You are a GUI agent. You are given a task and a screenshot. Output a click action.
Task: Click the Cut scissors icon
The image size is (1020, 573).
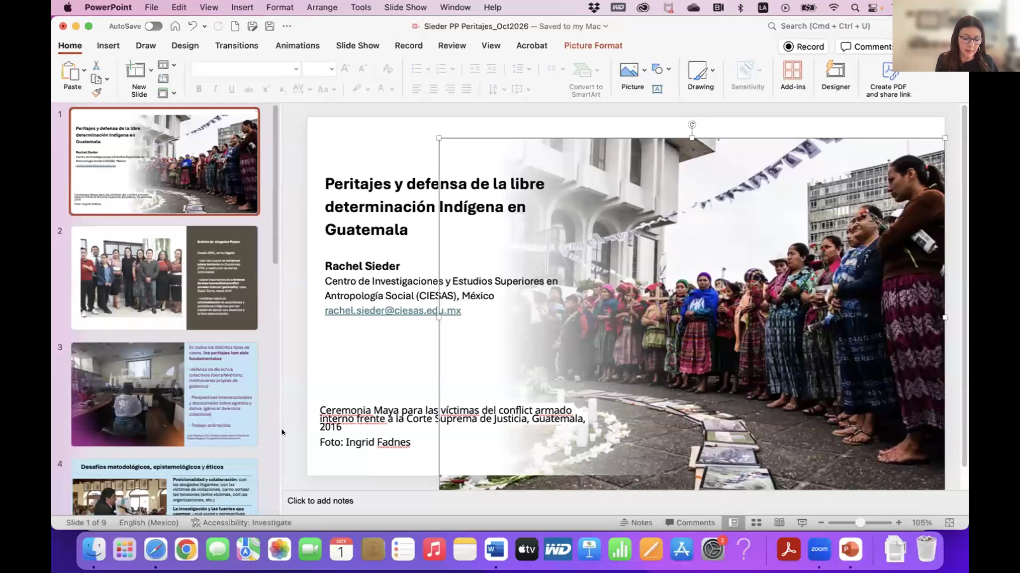pos(96,65)
